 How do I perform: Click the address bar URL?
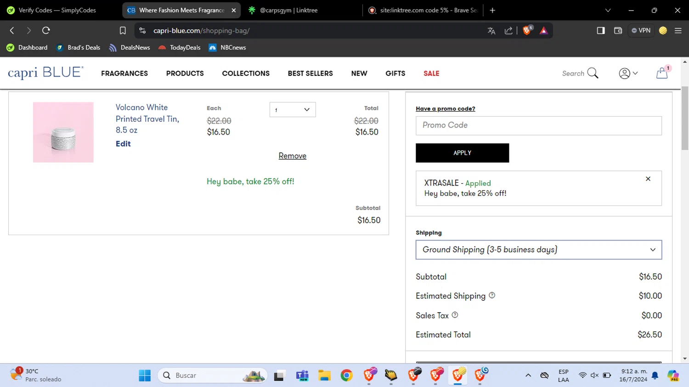click(202, 31)
